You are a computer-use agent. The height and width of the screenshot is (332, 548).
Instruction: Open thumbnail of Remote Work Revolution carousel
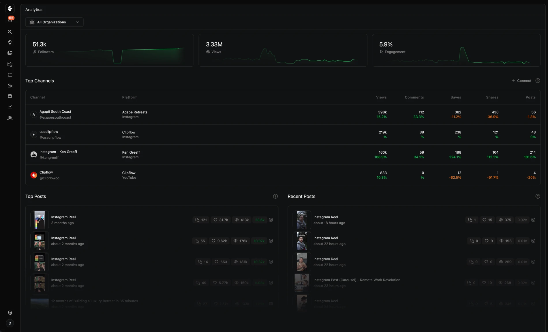coord(302,283)
